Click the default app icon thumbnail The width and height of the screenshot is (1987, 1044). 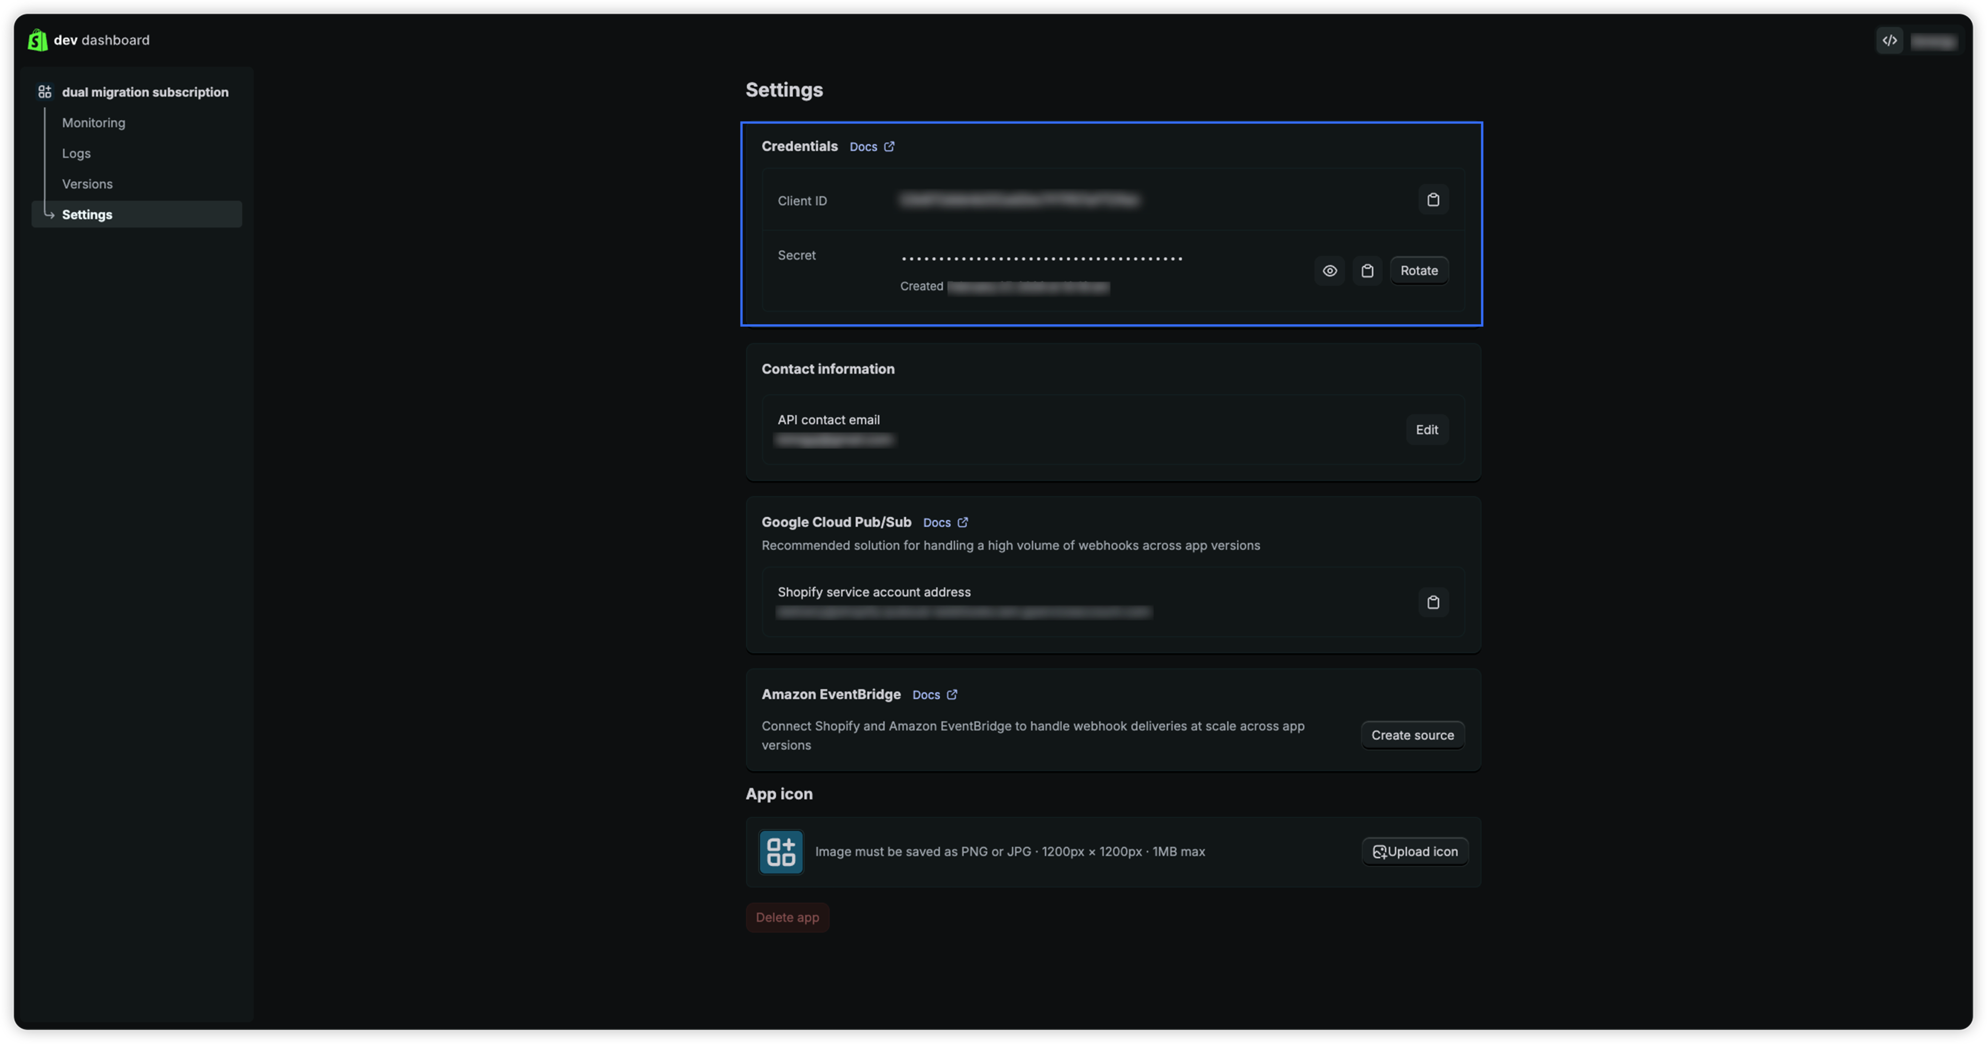pyautogui.click(x=781, y=852)
